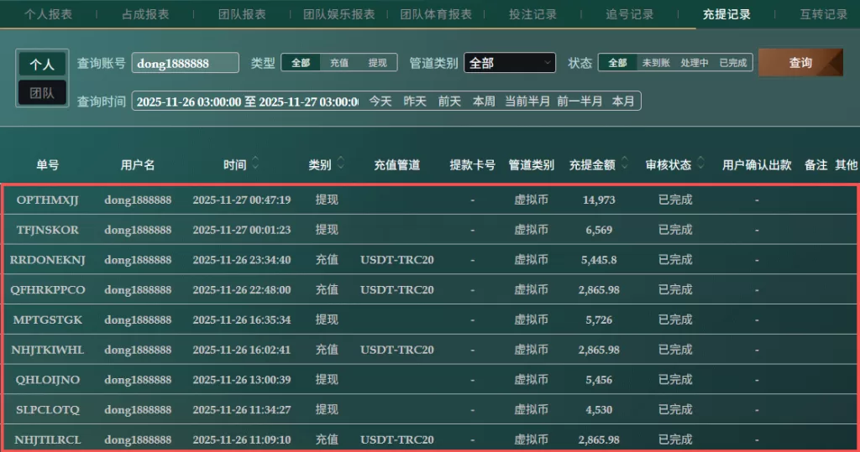Click the 昨天 quick date link
This screenshot has width=860, height=452.
click(x=415, y=101)
